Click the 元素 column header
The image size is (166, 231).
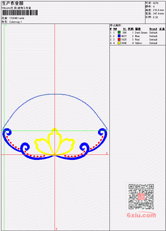click(162, 29)
